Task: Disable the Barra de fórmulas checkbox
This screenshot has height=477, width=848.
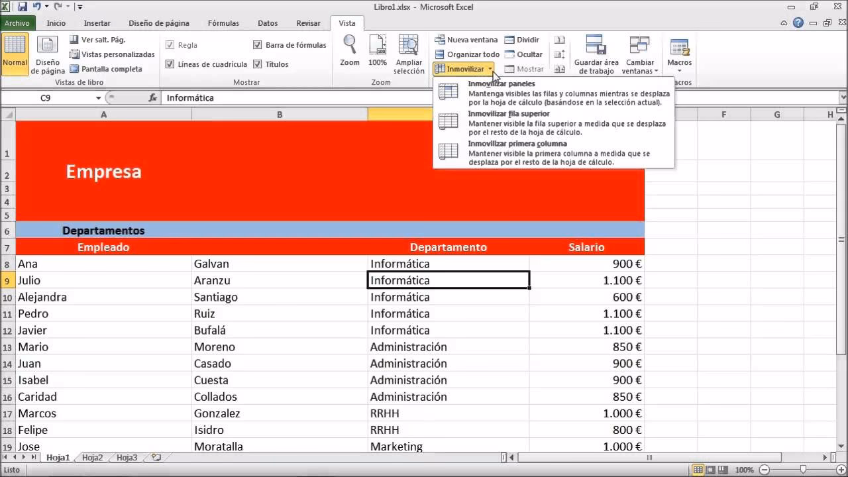Action: (257, 44)
